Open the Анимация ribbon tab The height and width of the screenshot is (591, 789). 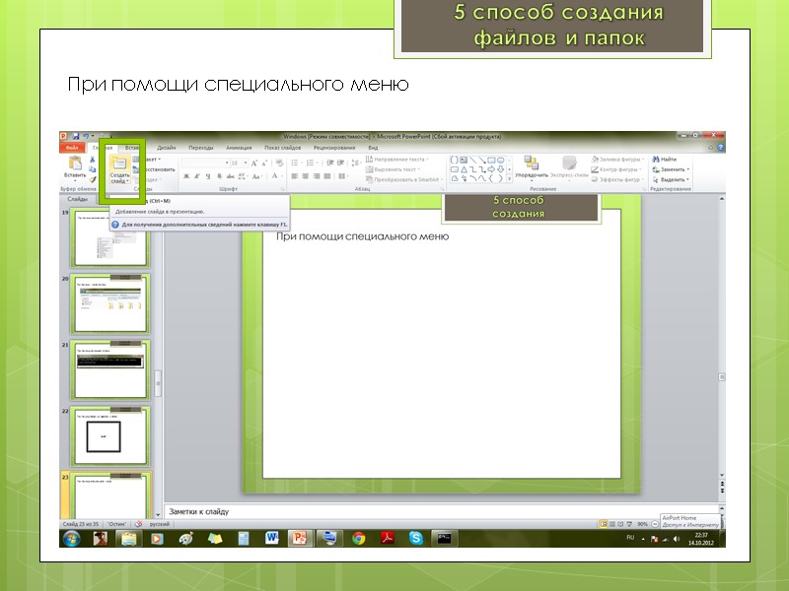coord(239,148)
